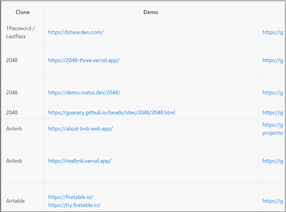
Task: Open the bitwarden.com demo link
Action: 76,32
